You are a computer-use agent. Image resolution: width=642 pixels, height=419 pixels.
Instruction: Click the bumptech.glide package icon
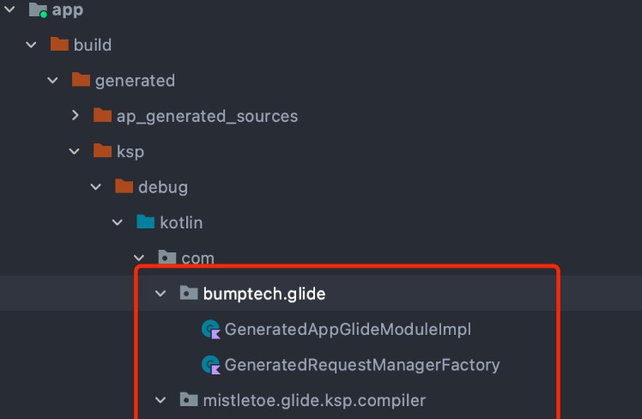(x=189, y=293)
